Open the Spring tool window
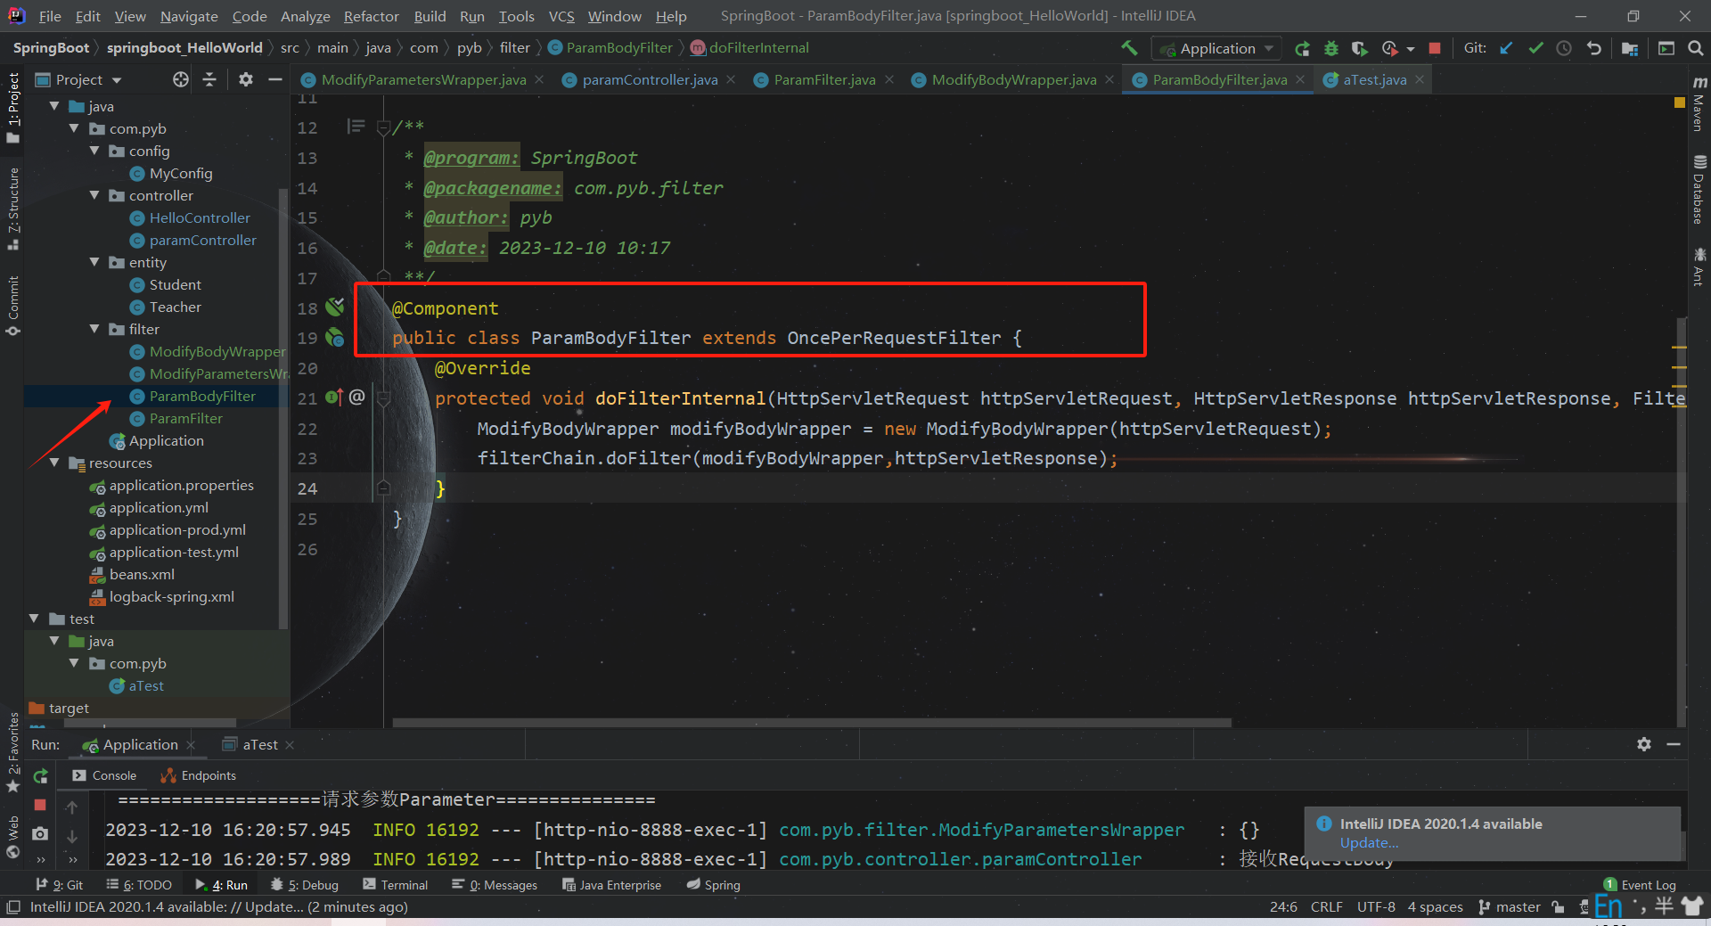This screenshot has width=1711, height=926. click(x=714, y=885)
